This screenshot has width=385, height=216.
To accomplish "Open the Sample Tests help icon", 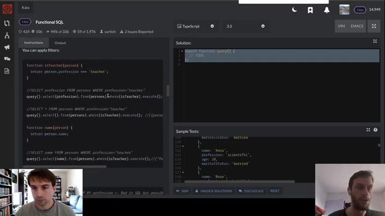I will [375, 130].
